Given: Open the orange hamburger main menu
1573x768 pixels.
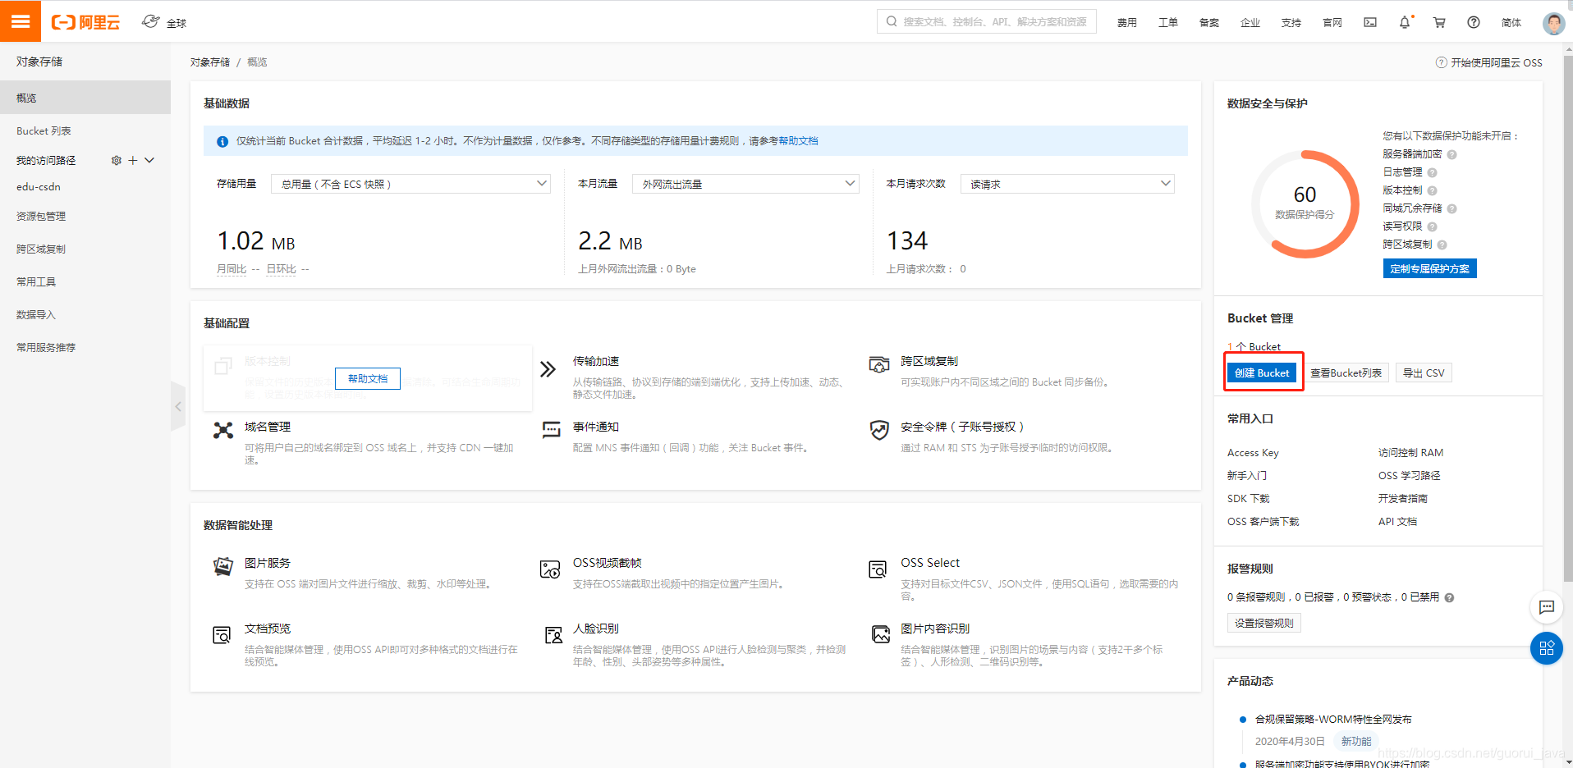Looking at the screenshot, I should point(21,21).
